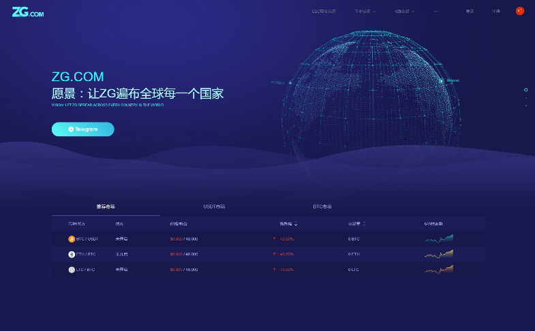Click the ETH/BTC row change percentage
Image resolution: width=535 pixels, height=331 pixels.
[287, 254]
